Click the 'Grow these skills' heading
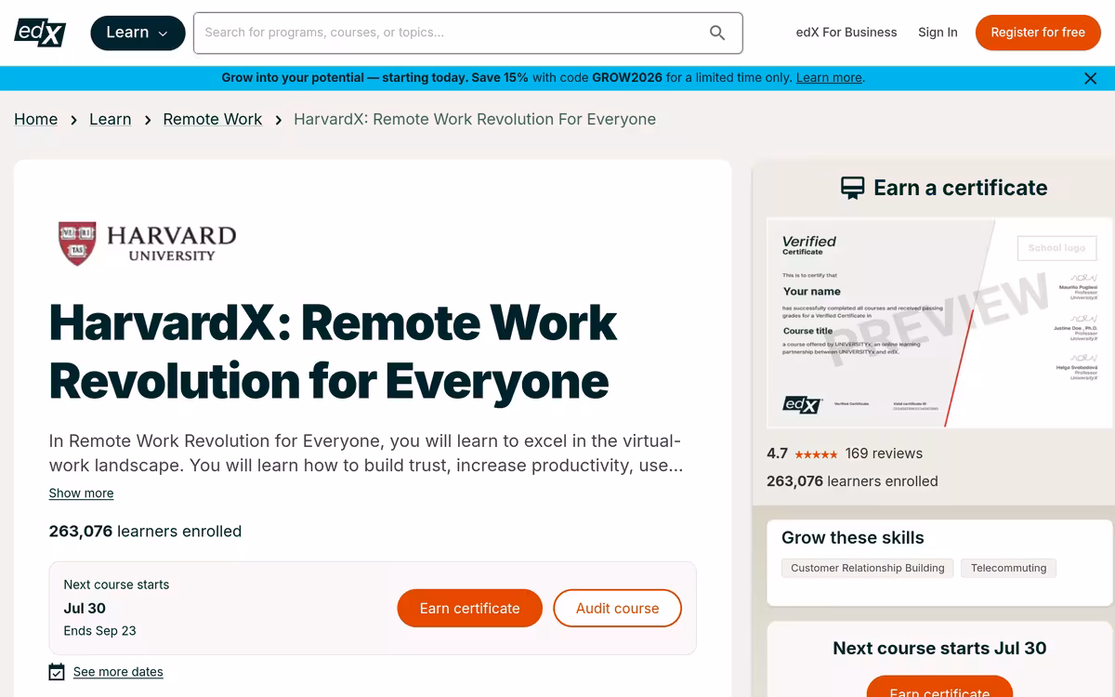This screenshot has height=697, width=1115. tap(853, 538)
